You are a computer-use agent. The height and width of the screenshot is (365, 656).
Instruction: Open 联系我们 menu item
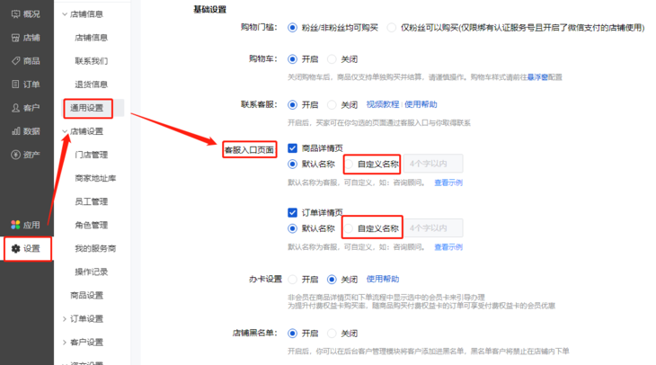click(x=91, y=61)
